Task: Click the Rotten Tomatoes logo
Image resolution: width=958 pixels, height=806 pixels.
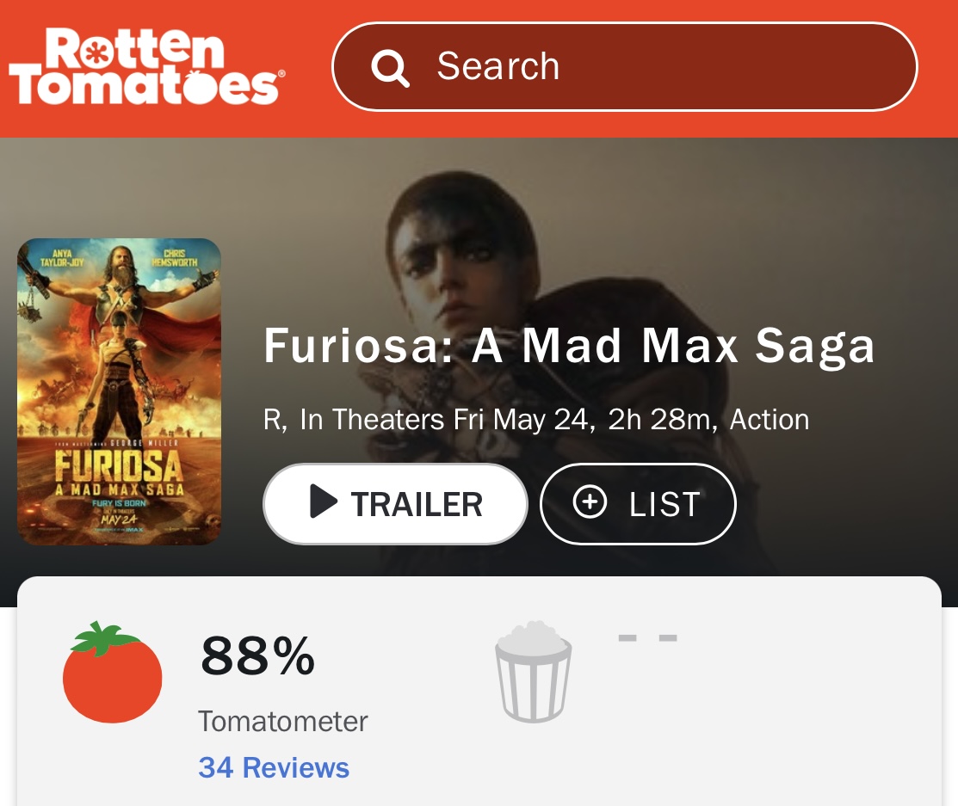Action: click(x=144, y=66)
